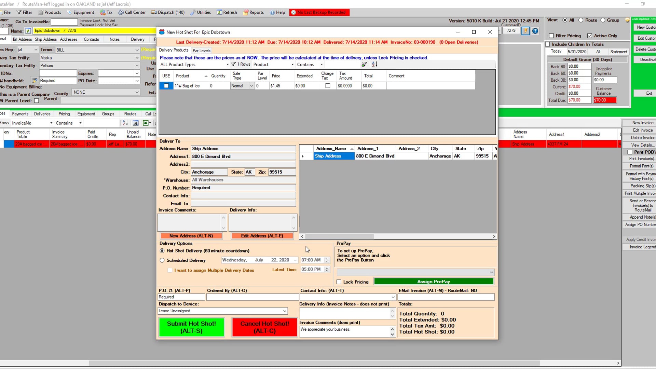Viewport: 656px width, 369px height.
Task: Click the blue info icon next to CustomerID 7279
Action: tap(535, 31)
